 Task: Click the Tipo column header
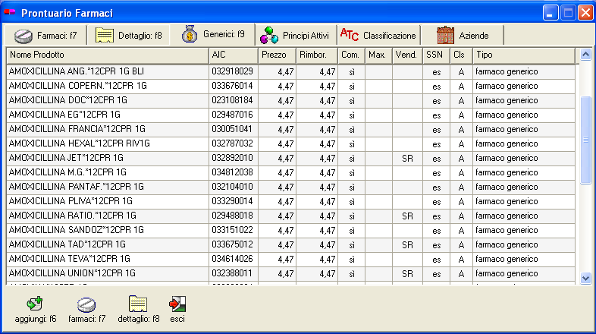[523, 55]
